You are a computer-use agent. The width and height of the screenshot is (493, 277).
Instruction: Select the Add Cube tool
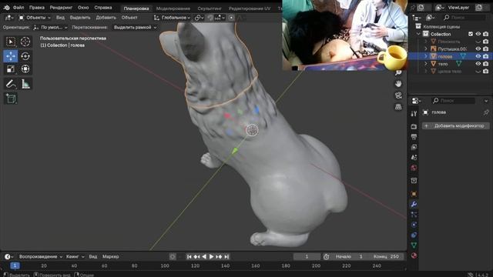click(11, 98)
